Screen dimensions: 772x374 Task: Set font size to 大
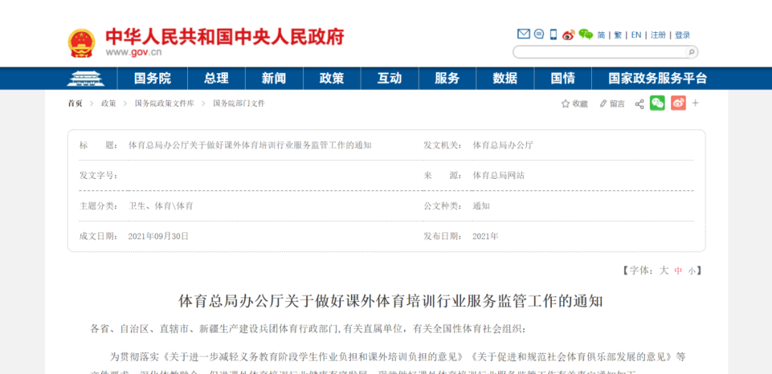(x=663, y=270)
